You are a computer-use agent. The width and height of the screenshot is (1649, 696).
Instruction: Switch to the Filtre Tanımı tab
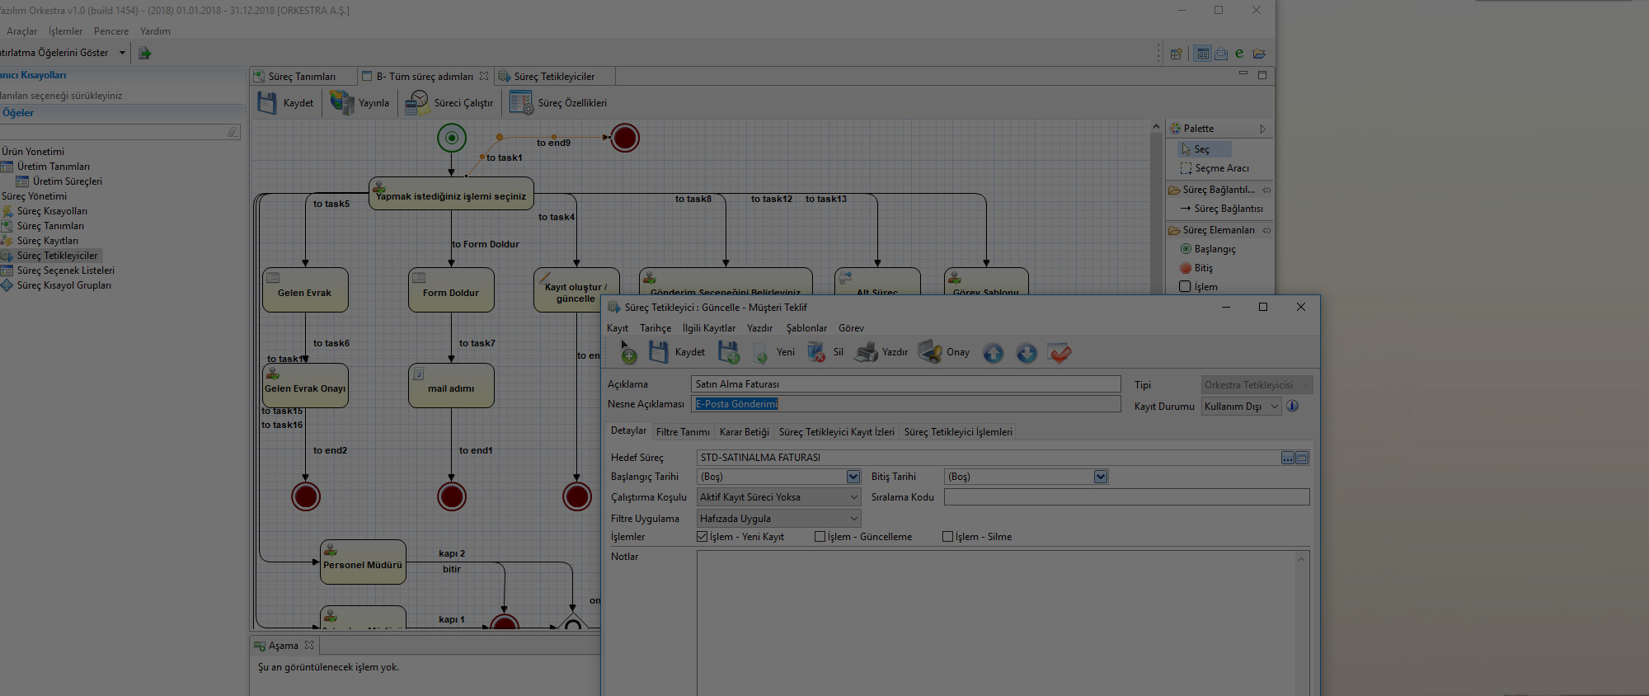[x=683, y=432]
